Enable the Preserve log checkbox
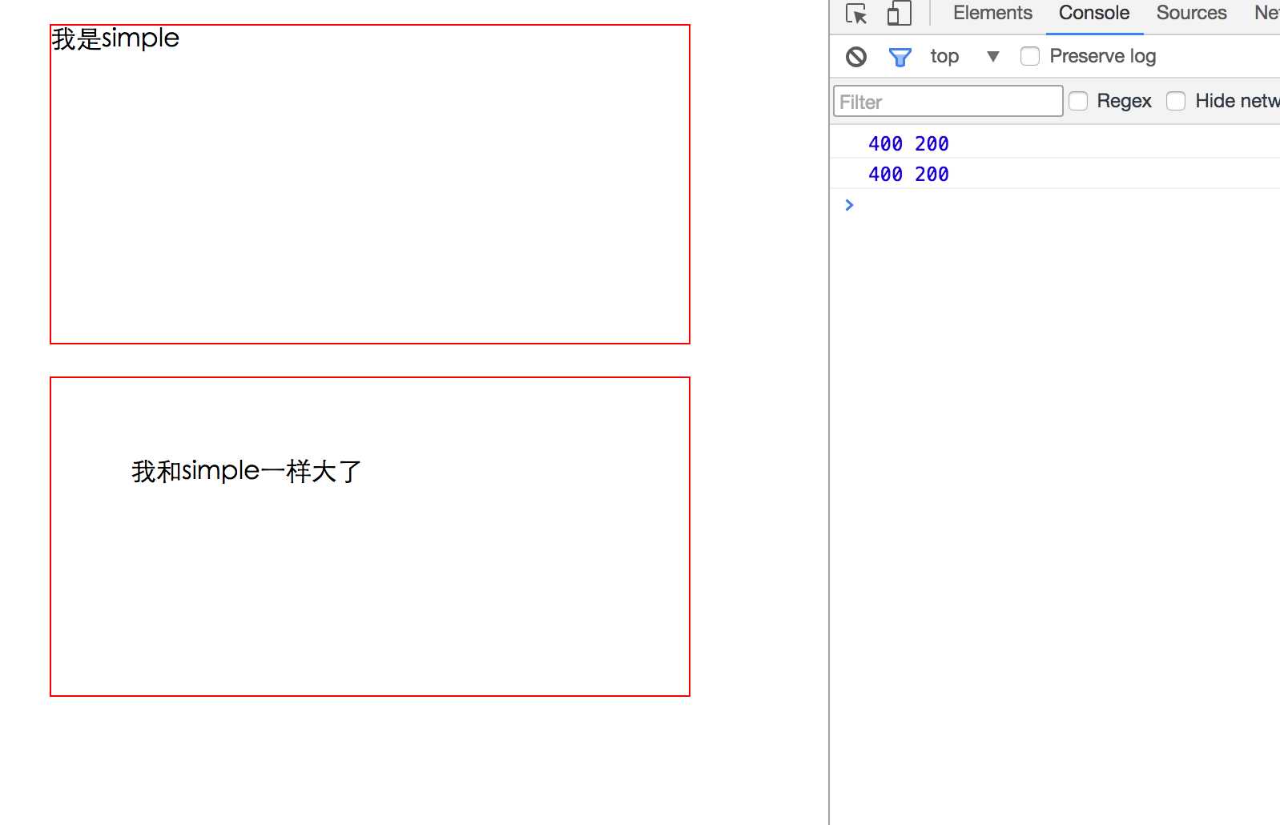 [x=1030, y=56]
